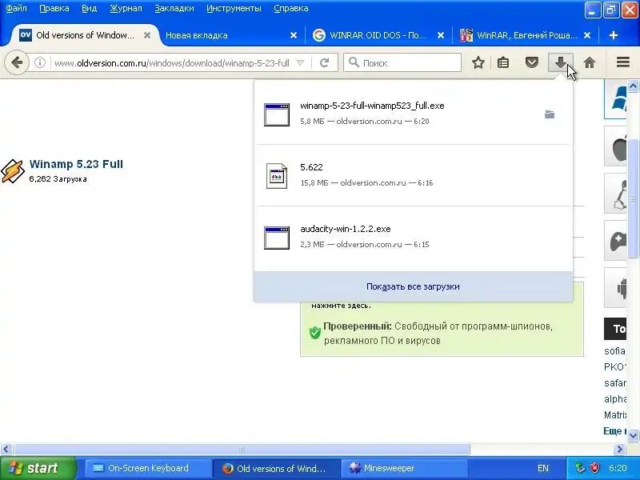
Task: Click the 6:20 taskbar clock
Action: (618, 468)
